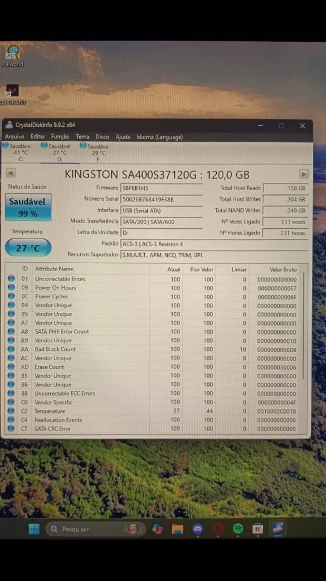Click raw value 0018002C001B of Temperature
This screenshot has height=581, width=326.
click(277, 411)
